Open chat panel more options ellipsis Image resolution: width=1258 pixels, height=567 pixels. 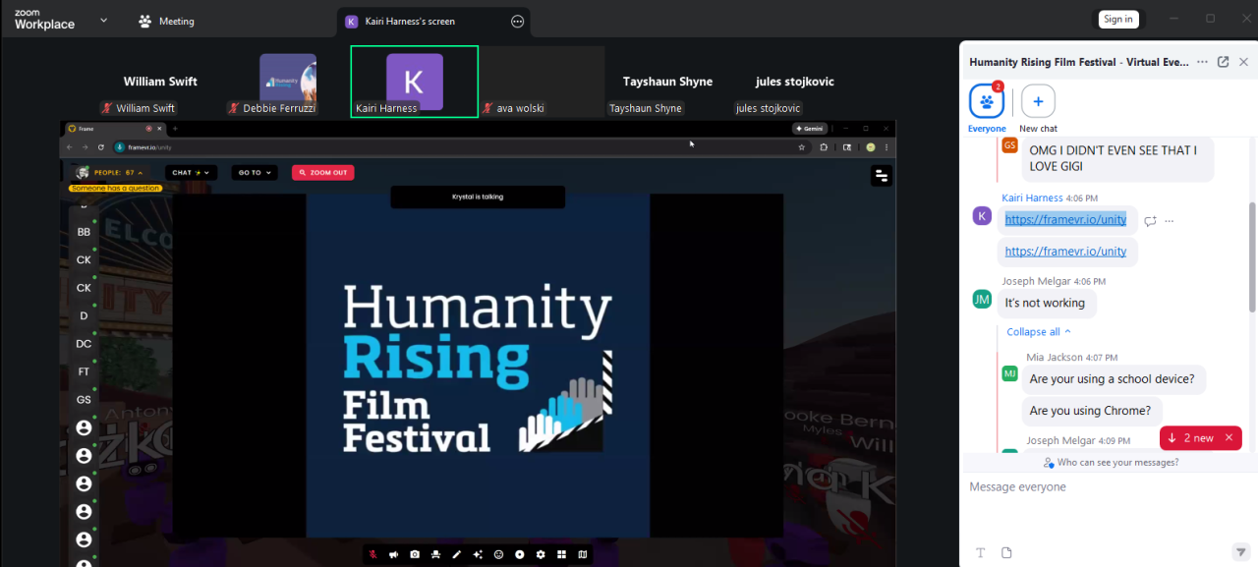click(1201, 62)
